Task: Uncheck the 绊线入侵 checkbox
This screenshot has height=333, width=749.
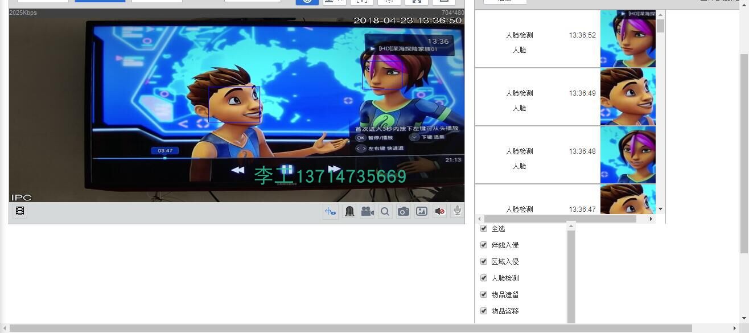Action: click(484, 245)
